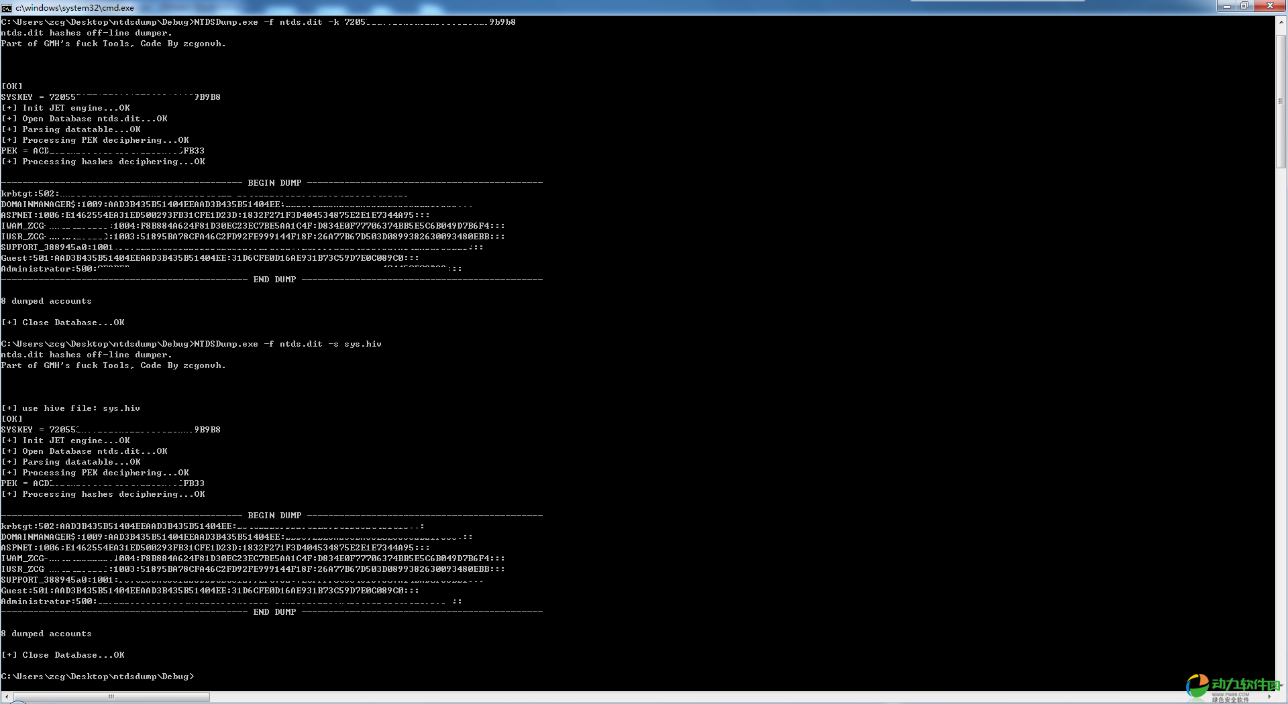Screen dimensions: 1288x704
Task: Click the horizontal scrollbar left arrow
Action: tap(6, 697)
